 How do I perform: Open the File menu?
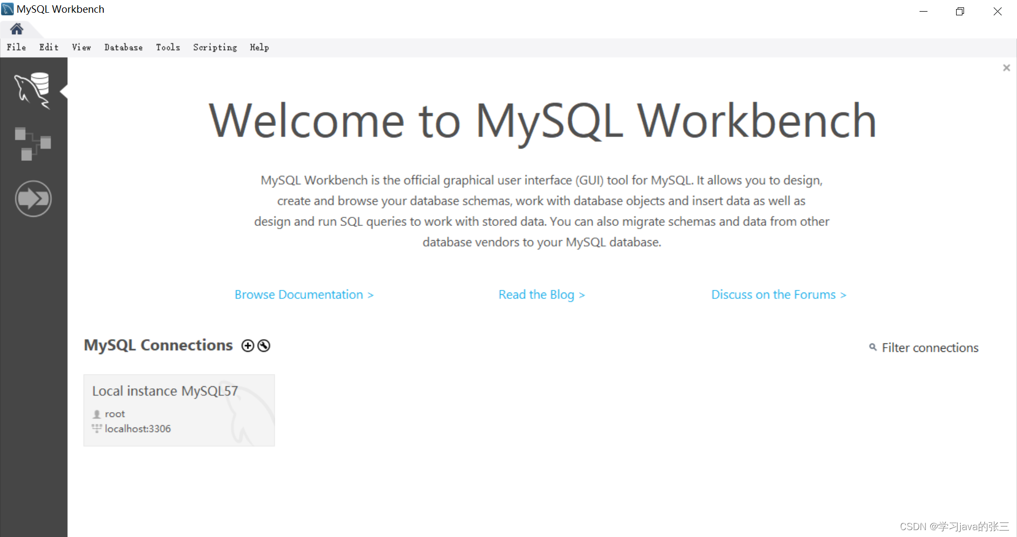click(16, 47)
